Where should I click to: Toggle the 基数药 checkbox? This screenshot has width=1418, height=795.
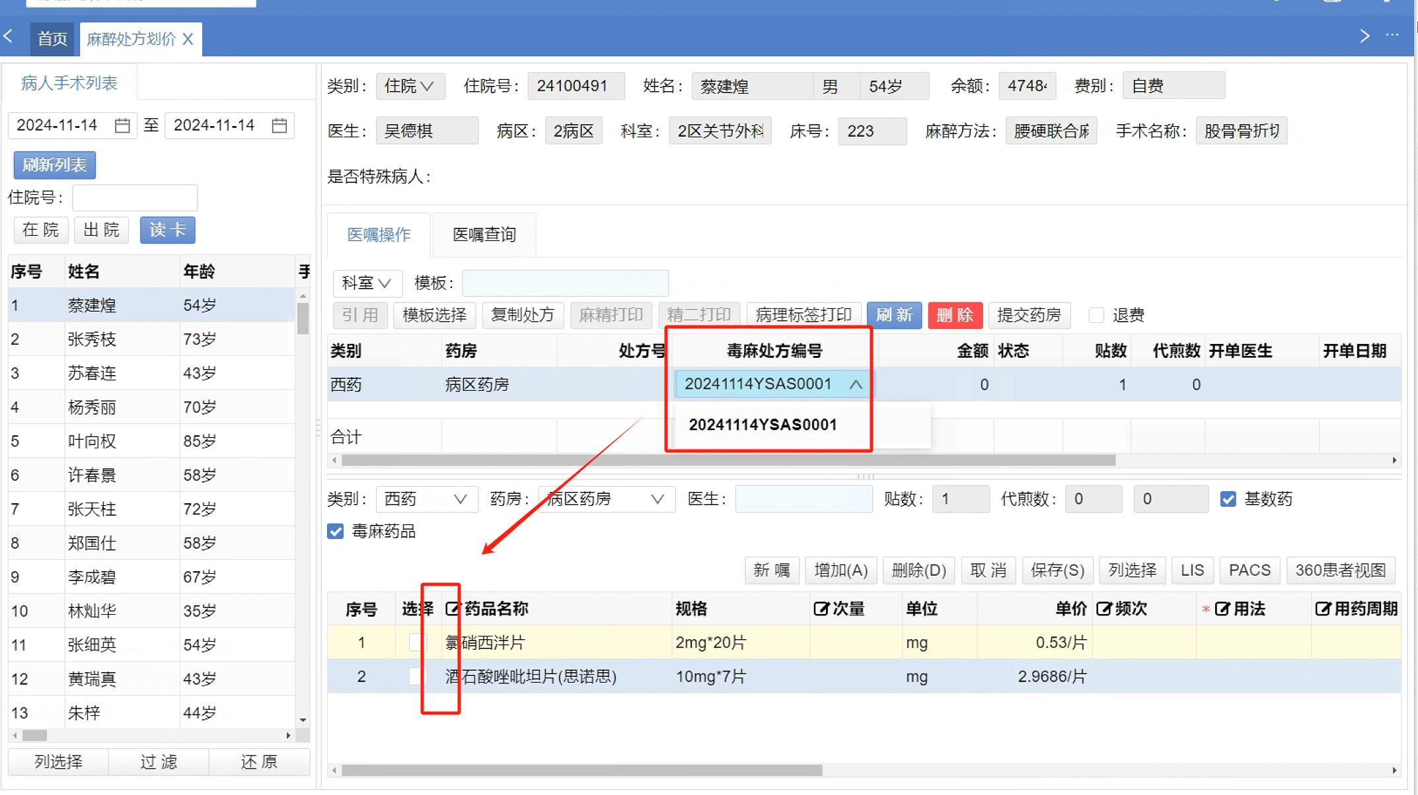tap(1228, 499)
